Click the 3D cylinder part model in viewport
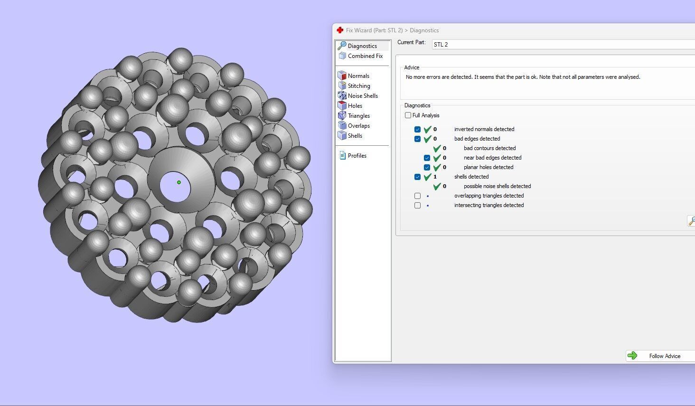The height and width of the screenshot is (406, 695). tap(175, 185)
